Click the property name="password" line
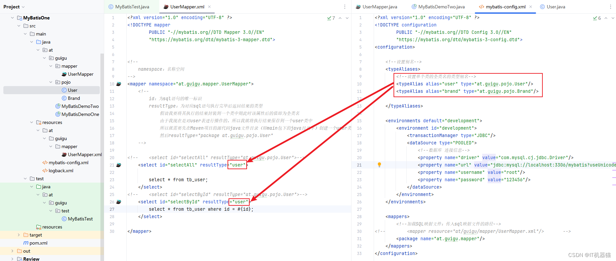 [474, 180]
